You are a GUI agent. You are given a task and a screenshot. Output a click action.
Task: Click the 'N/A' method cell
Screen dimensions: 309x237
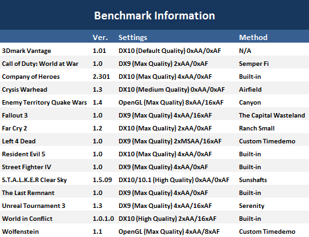[245, 51]
